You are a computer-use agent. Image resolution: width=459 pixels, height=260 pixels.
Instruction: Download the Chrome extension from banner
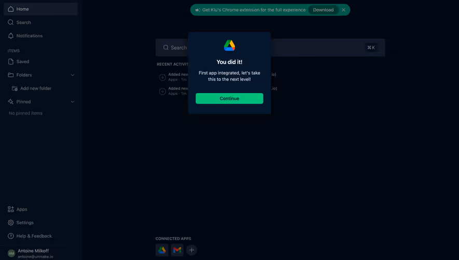pyautogui.click(x=323, y=10)
